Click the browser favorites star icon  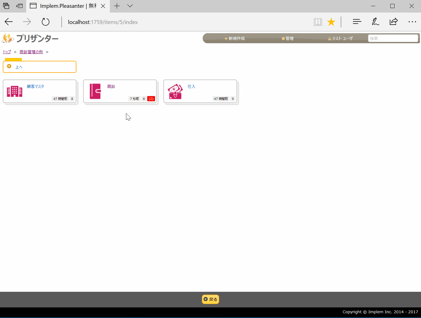pyautogui.click(x=331, y=22)
